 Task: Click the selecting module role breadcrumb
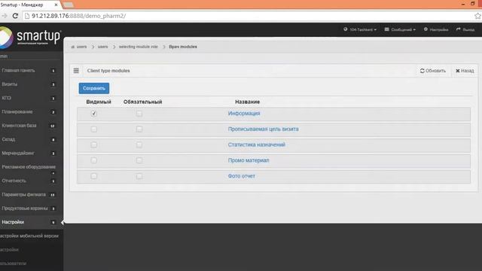(x=139, y=47)
